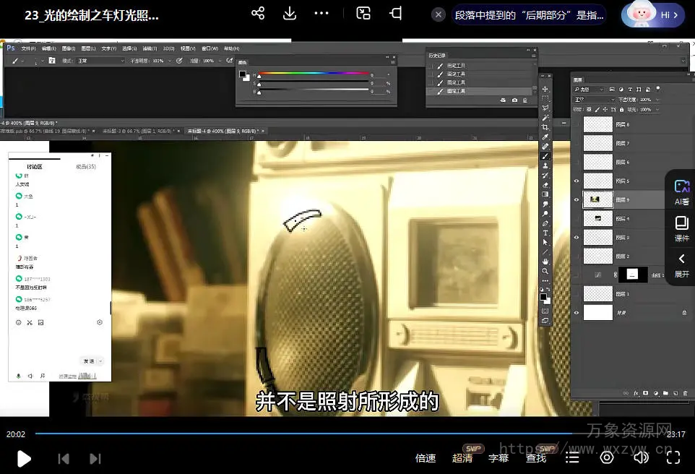Open the layer blend mode dropdown
695x474 pixels.
(594, 100)
